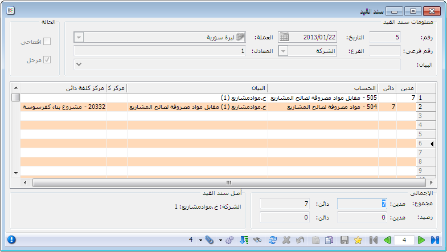This screenshot has height=252, width=447.
Task: Click horizontal scrollbar left arrow
Action: (25, 182)
